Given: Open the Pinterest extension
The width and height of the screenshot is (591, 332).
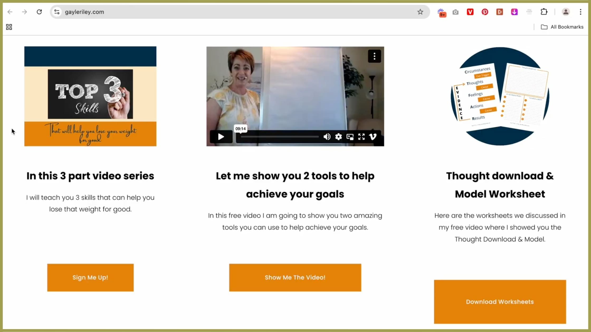Looking at the screenshot, I should pos(485,12).
